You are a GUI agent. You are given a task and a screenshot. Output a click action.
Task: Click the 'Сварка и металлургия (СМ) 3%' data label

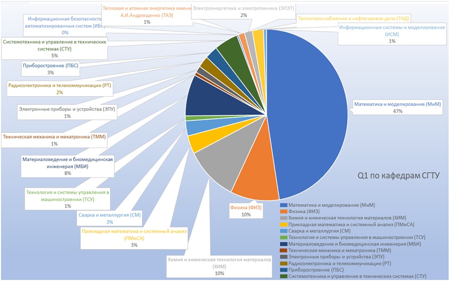[x=109, y=218]
